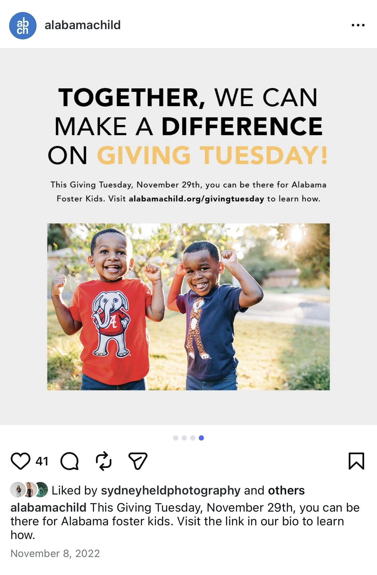Click the liker avatar thumbnails
The height and width of the screenshot is (575, 377).
click(x=29, y=490)
